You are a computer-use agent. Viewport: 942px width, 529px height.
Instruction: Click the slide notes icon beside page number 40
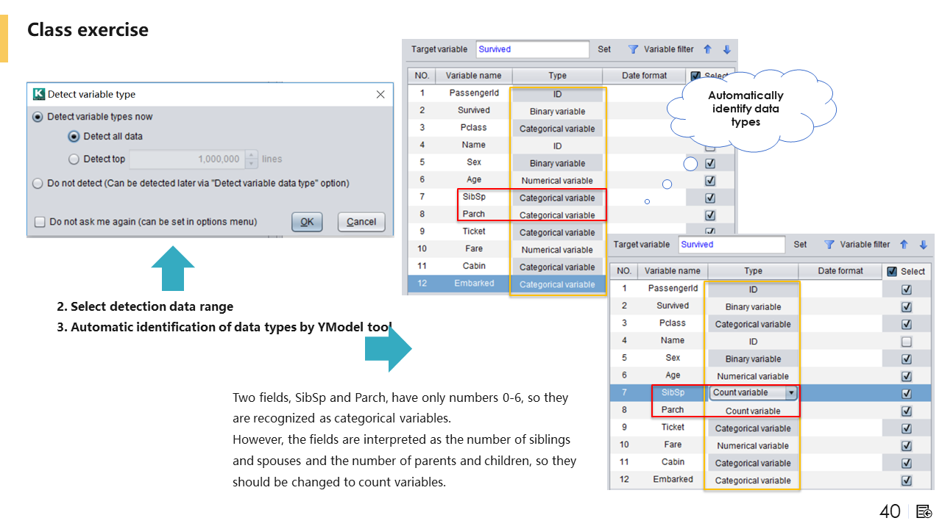(924, 511)
